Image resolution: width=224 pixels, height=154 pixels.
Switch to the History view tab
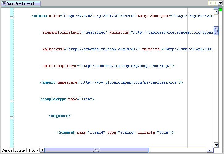click(33, 150)
